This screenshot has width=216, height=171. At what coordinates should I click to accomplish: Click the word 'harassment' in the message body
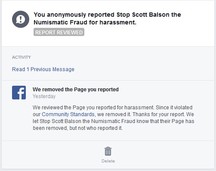(x=139, y=108)
